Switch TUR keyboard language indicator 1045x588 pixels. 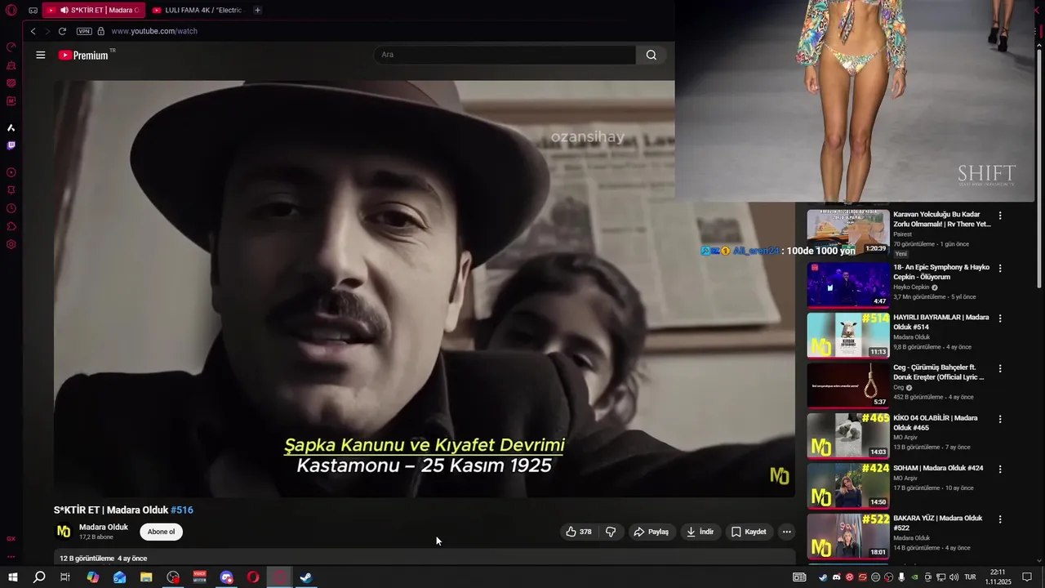pyautogui.click(x=971, y=577)
